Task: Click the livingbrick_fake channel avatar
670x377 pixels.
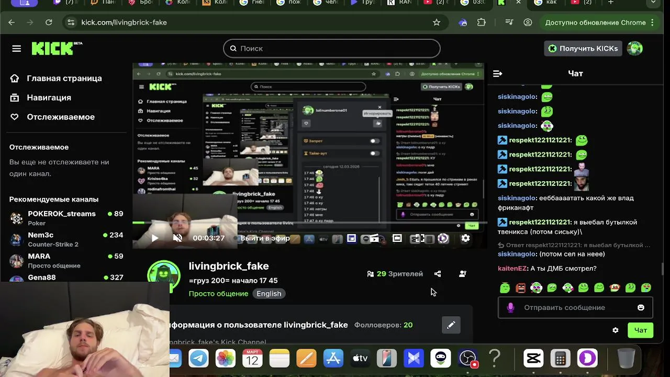Action: pos(164,274)
